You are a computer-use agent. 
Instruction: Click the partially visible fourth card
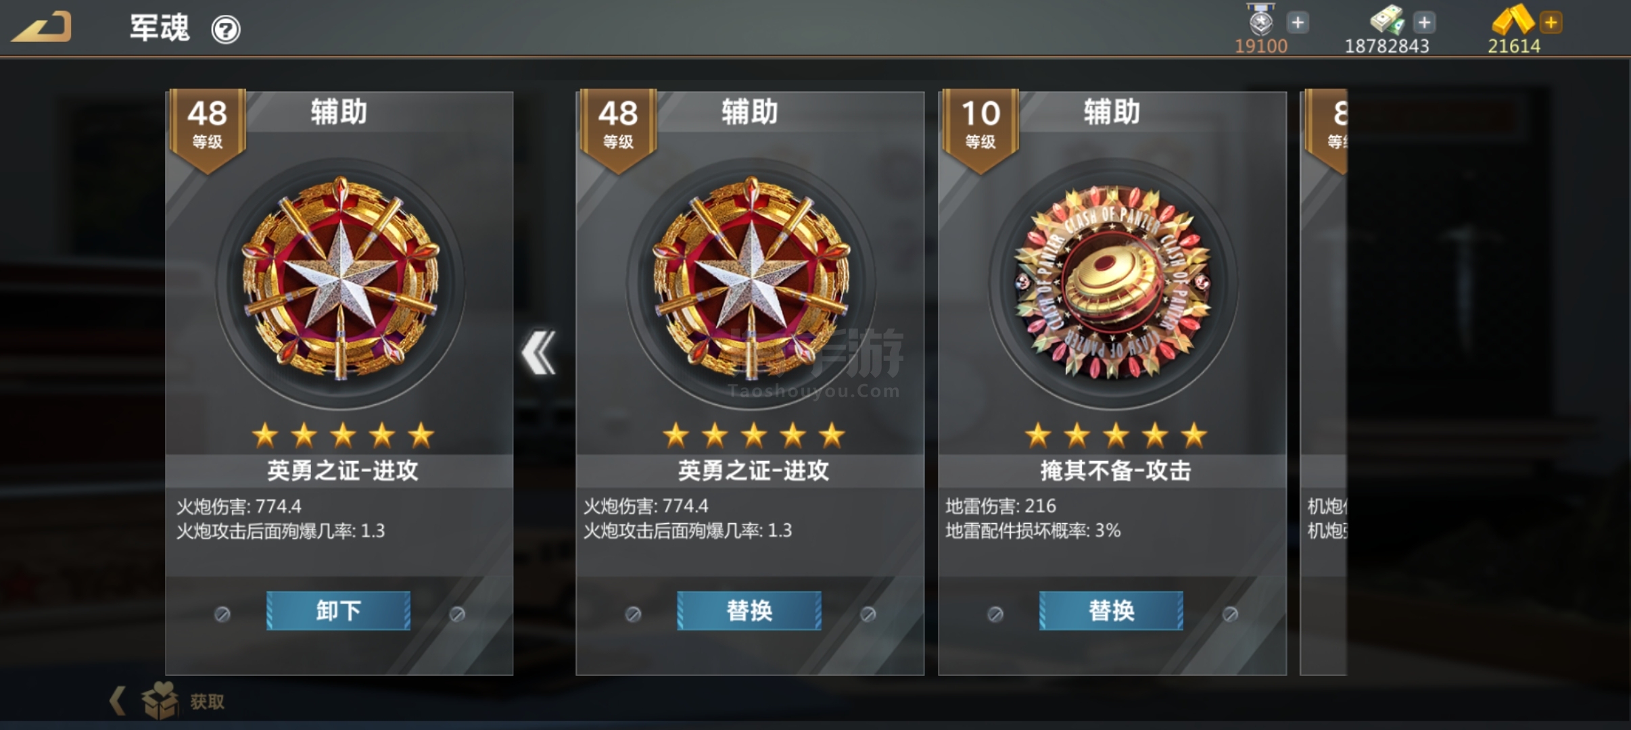tap(1323, 383)
